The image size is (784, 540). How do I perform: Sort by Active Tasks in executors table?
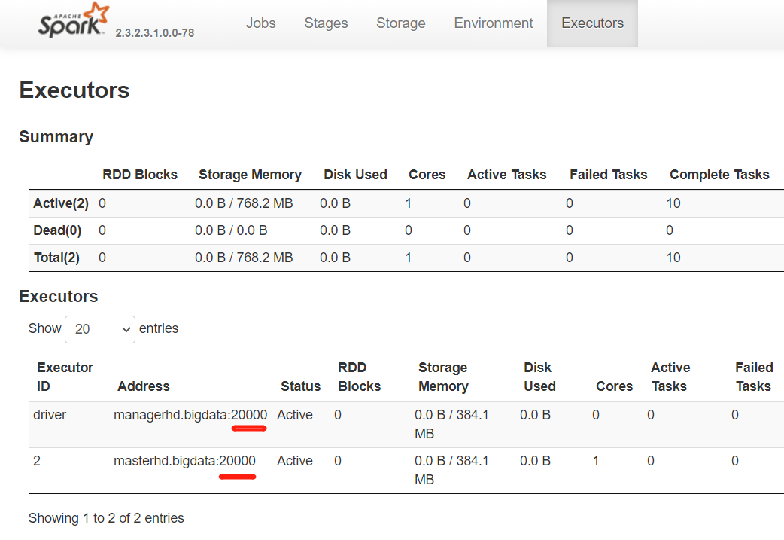pyautogui.click(x=670, y=377)
